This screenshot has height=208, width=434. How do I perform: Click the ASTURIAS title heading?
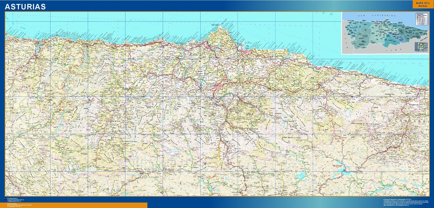pos(26,7)
